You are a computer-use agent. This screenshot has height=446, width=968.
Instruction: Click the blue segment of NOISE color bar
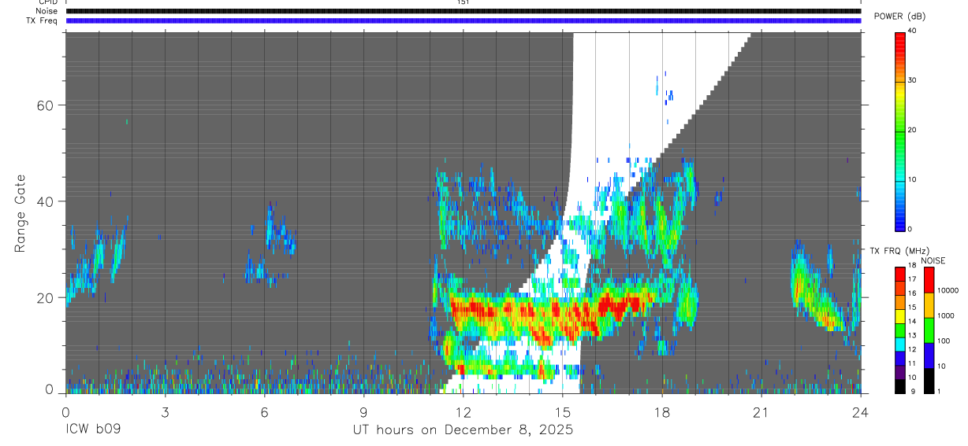[x=929, y=356]
